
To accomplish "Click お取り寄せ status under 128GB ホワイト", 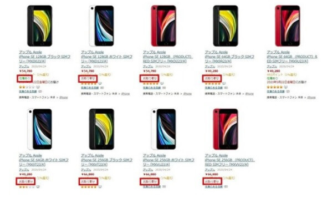I will (88, 79).
